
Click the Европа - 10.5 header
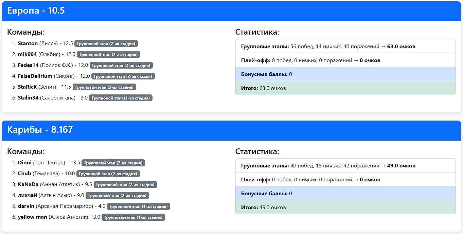[x=231, y=11]
